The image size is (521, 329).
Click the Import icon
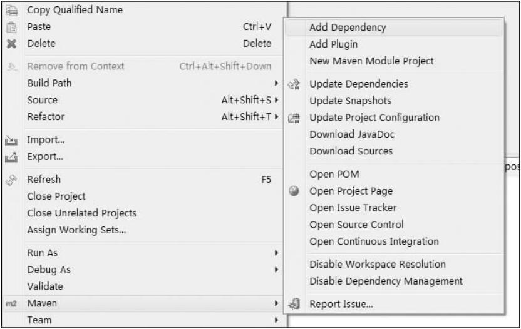(10, 140)
